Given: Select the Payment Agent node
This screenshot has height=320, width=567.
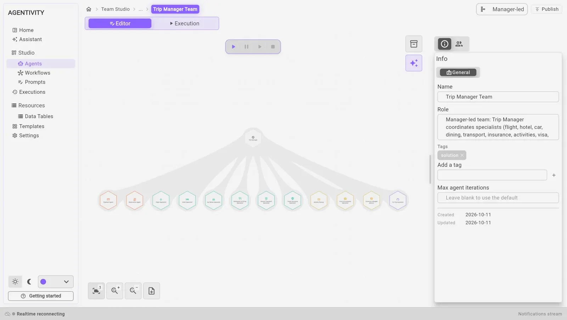Looking at the screenshot, I should (x=108, y=200).
